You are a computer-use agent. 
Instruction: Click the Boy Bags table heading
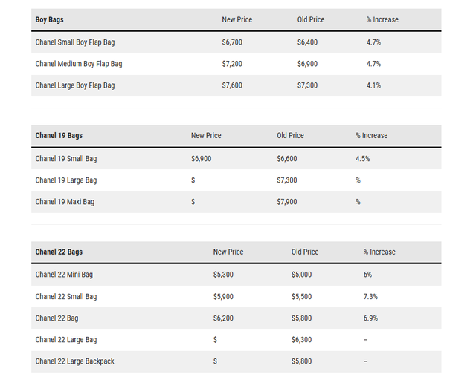(x=50, y=19)
